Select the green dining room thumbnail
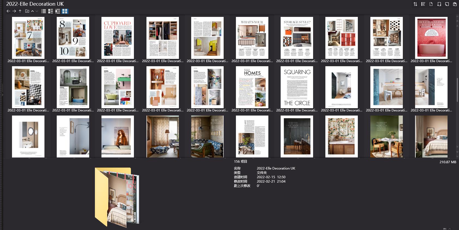Image resolution: width=459 pixels, height=230 pixels. tap(386, 137)
